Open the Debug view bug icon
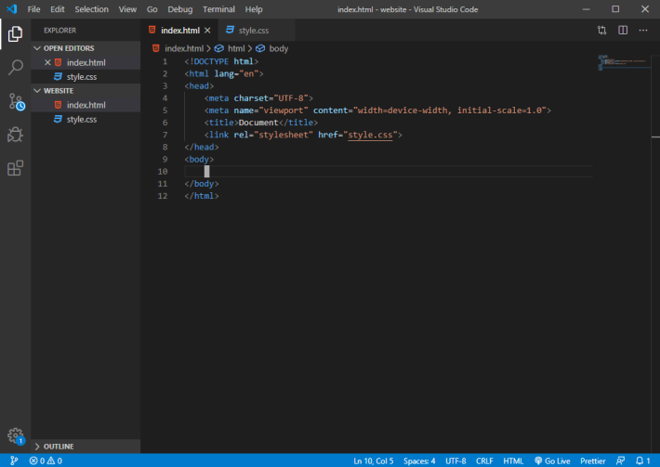Screen dimensions: 660x467 pos(15,135)
